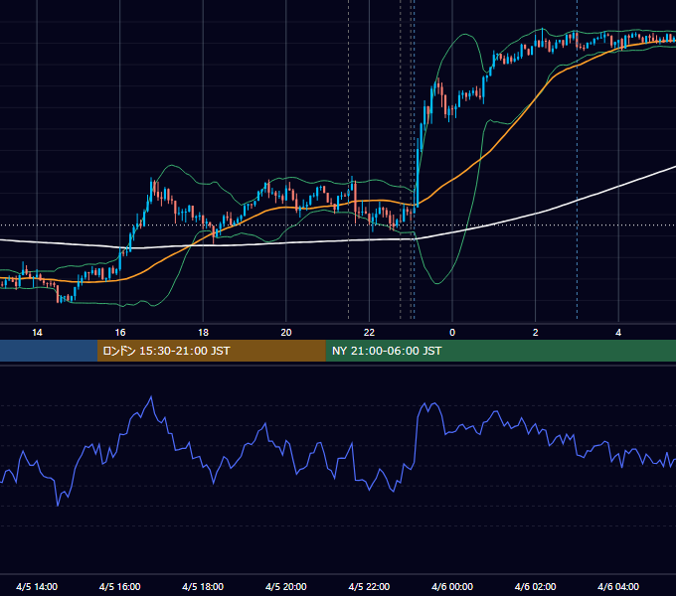Click the 4/6 04:00 date label
This screenshot has width=676, height=596.
(x=618, y=586)
